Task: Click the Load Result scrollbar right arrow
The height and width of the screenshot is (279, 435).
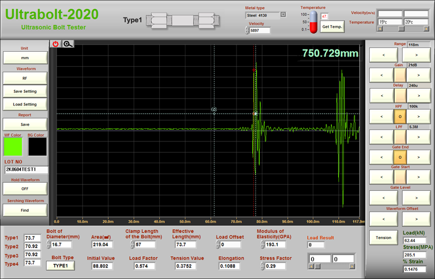Action: coord(352,266)
